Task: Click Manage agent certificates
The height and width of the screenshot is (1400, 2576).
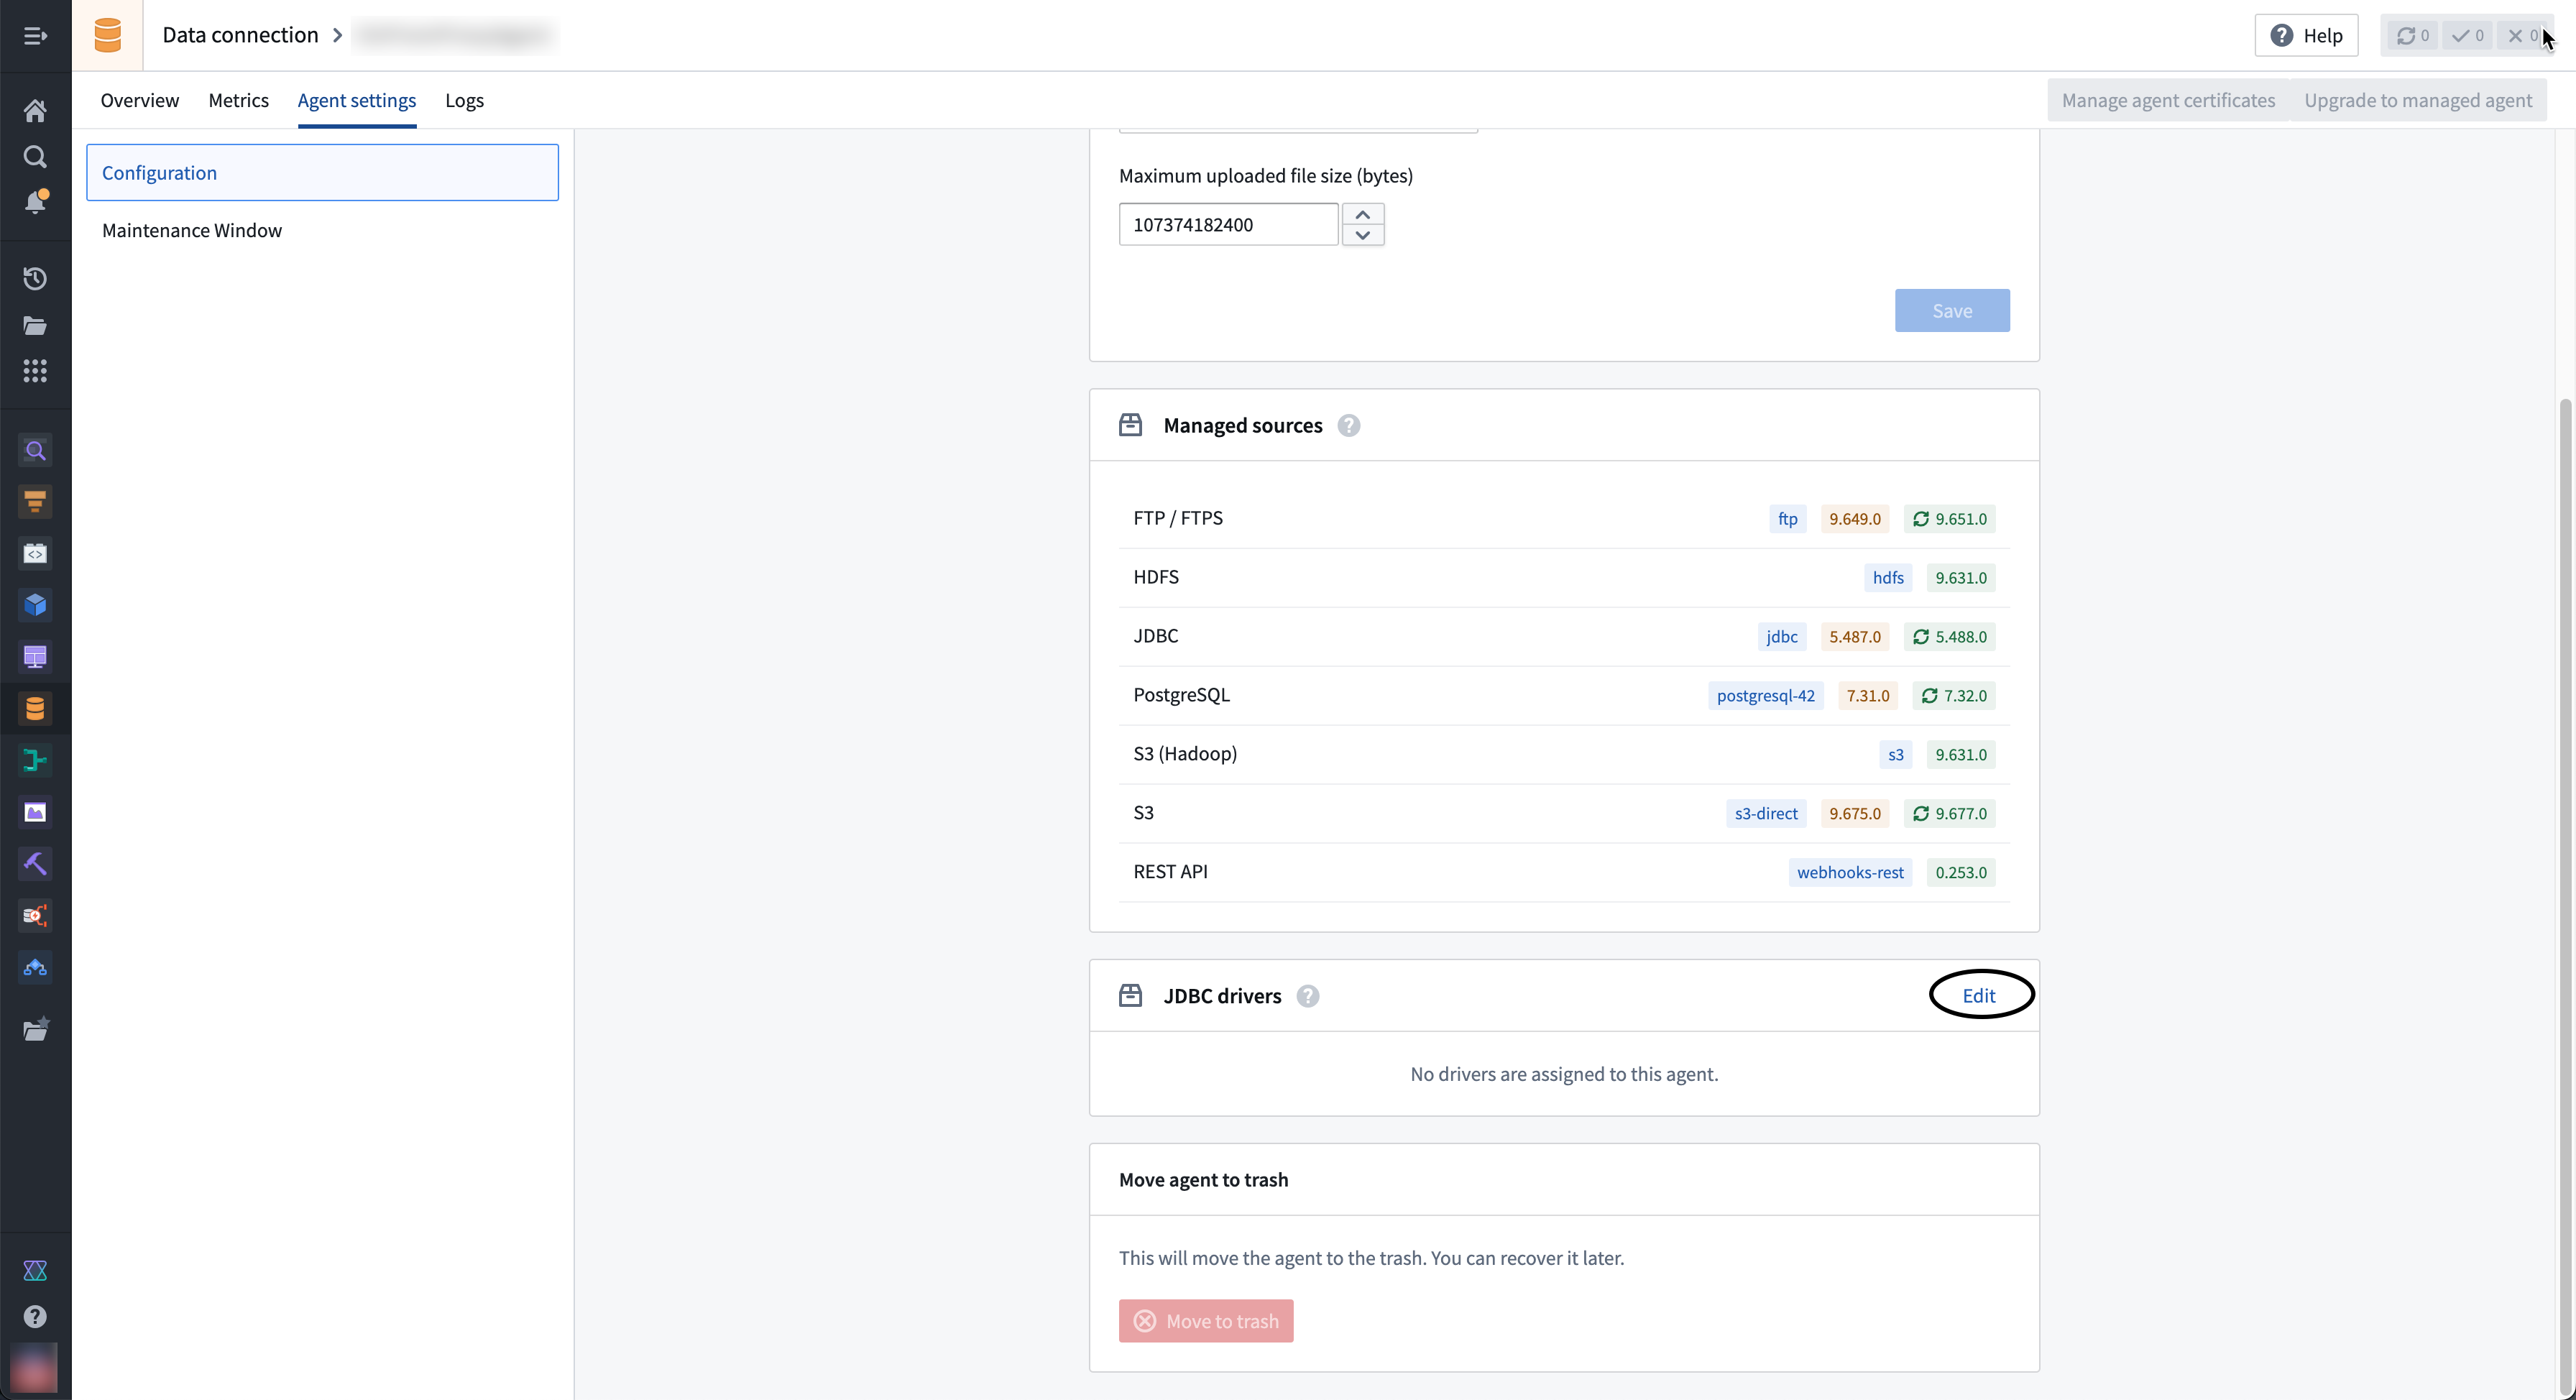Action: (2168, 100)
